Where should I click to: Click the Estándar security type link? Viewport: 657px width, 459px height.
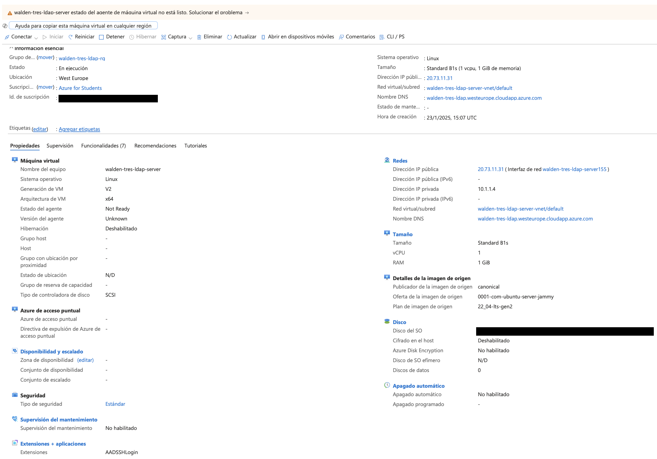[x=115, y=404]
